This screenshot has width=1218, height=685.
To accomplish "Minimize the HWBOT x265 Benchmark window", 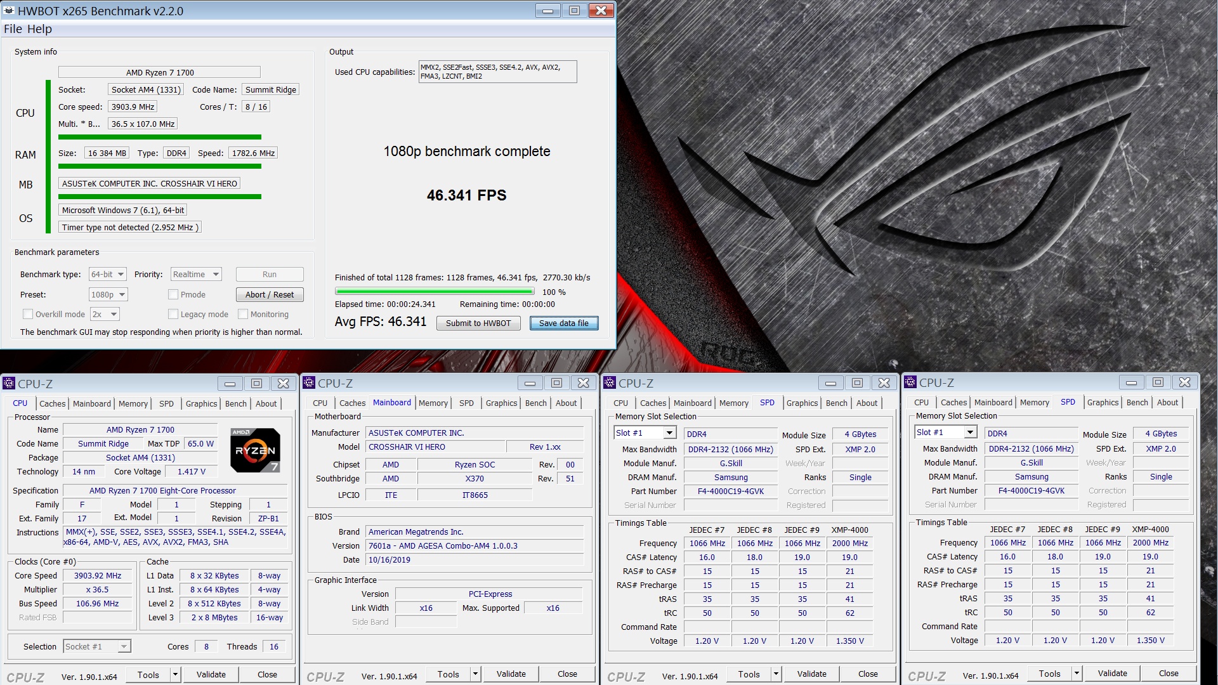I will click(x=547, y=11).
